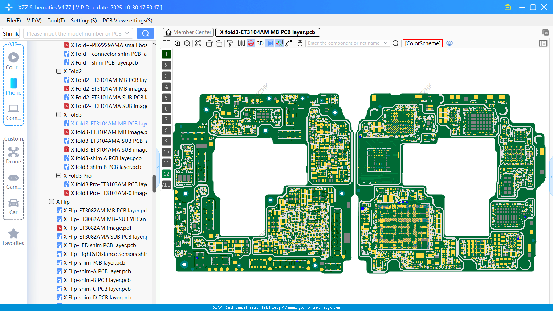Viewport: 553px width, 311px height.
Task: Activate the zoom in tool
Action: tap(178, 43)
